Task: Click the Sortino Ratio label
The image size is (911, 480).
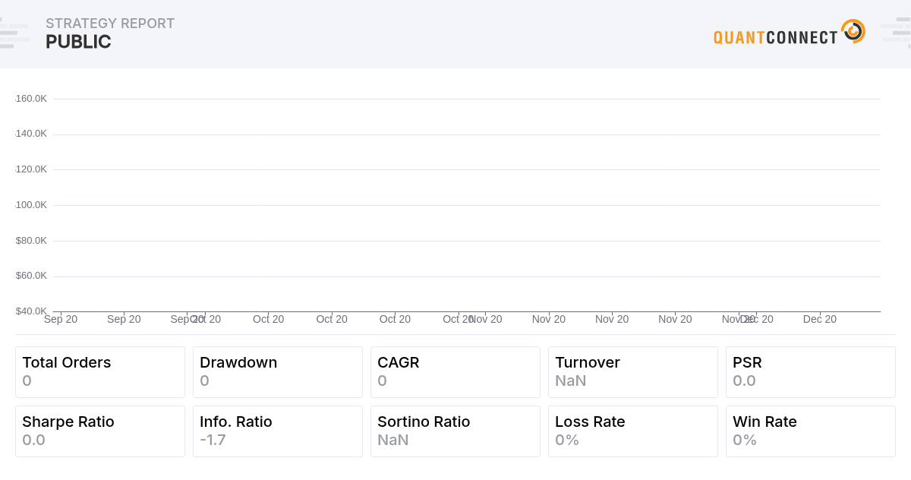Action: (x=424, y=422)
